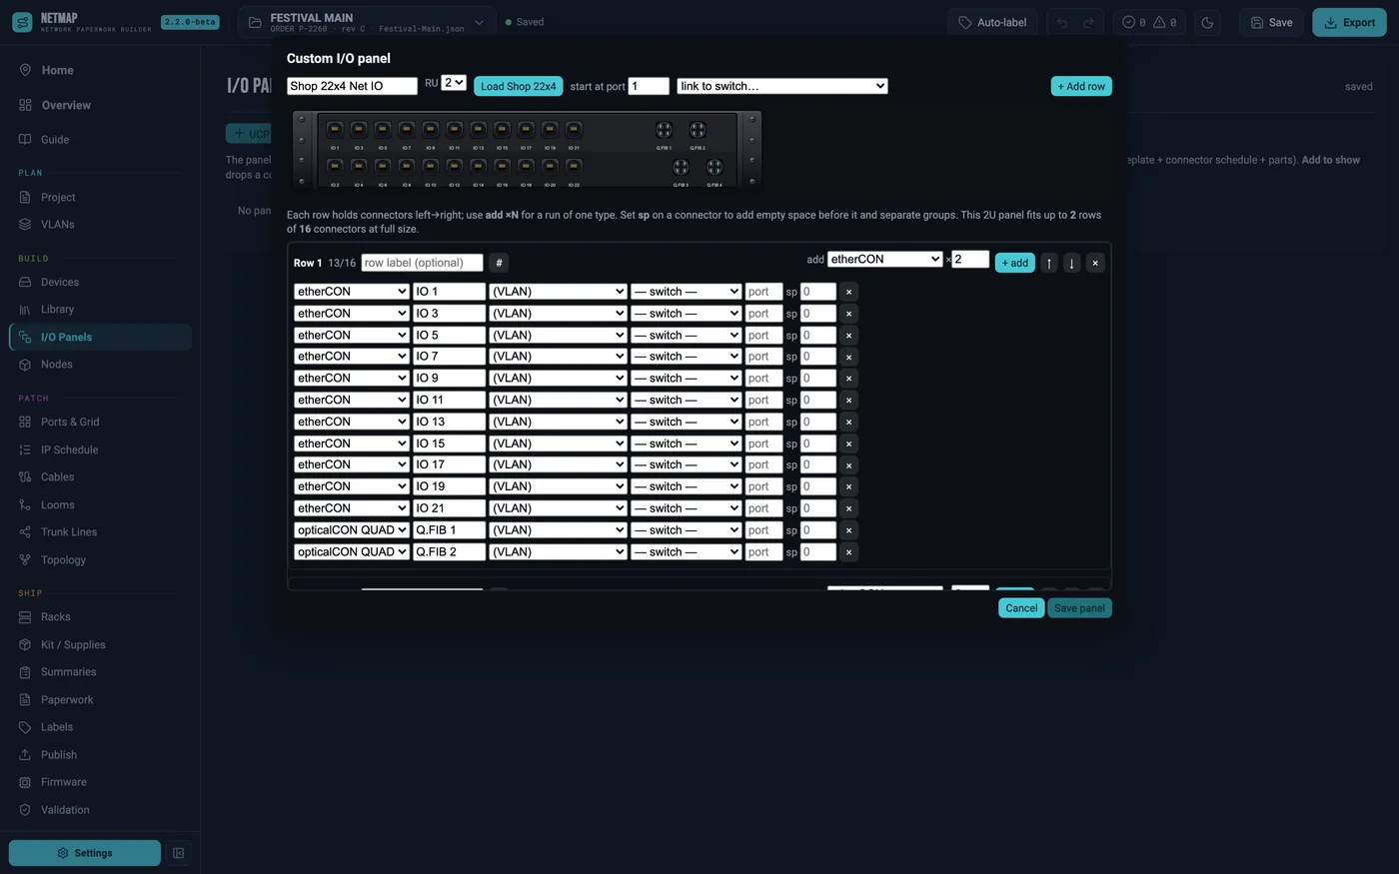1399x874 pixels.
Task: Open Kit / Supplies page
Action: (100, 644)
